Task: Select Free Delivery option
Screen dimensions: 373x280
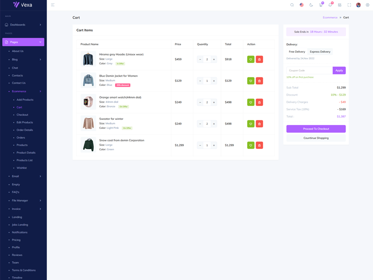Action: coord(297,52)
